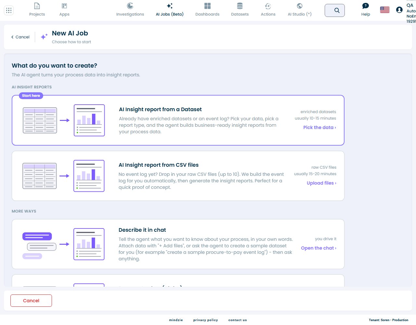Click the Pick the data link
Viewport: 416px width, 325px height.
click(320, 127)
